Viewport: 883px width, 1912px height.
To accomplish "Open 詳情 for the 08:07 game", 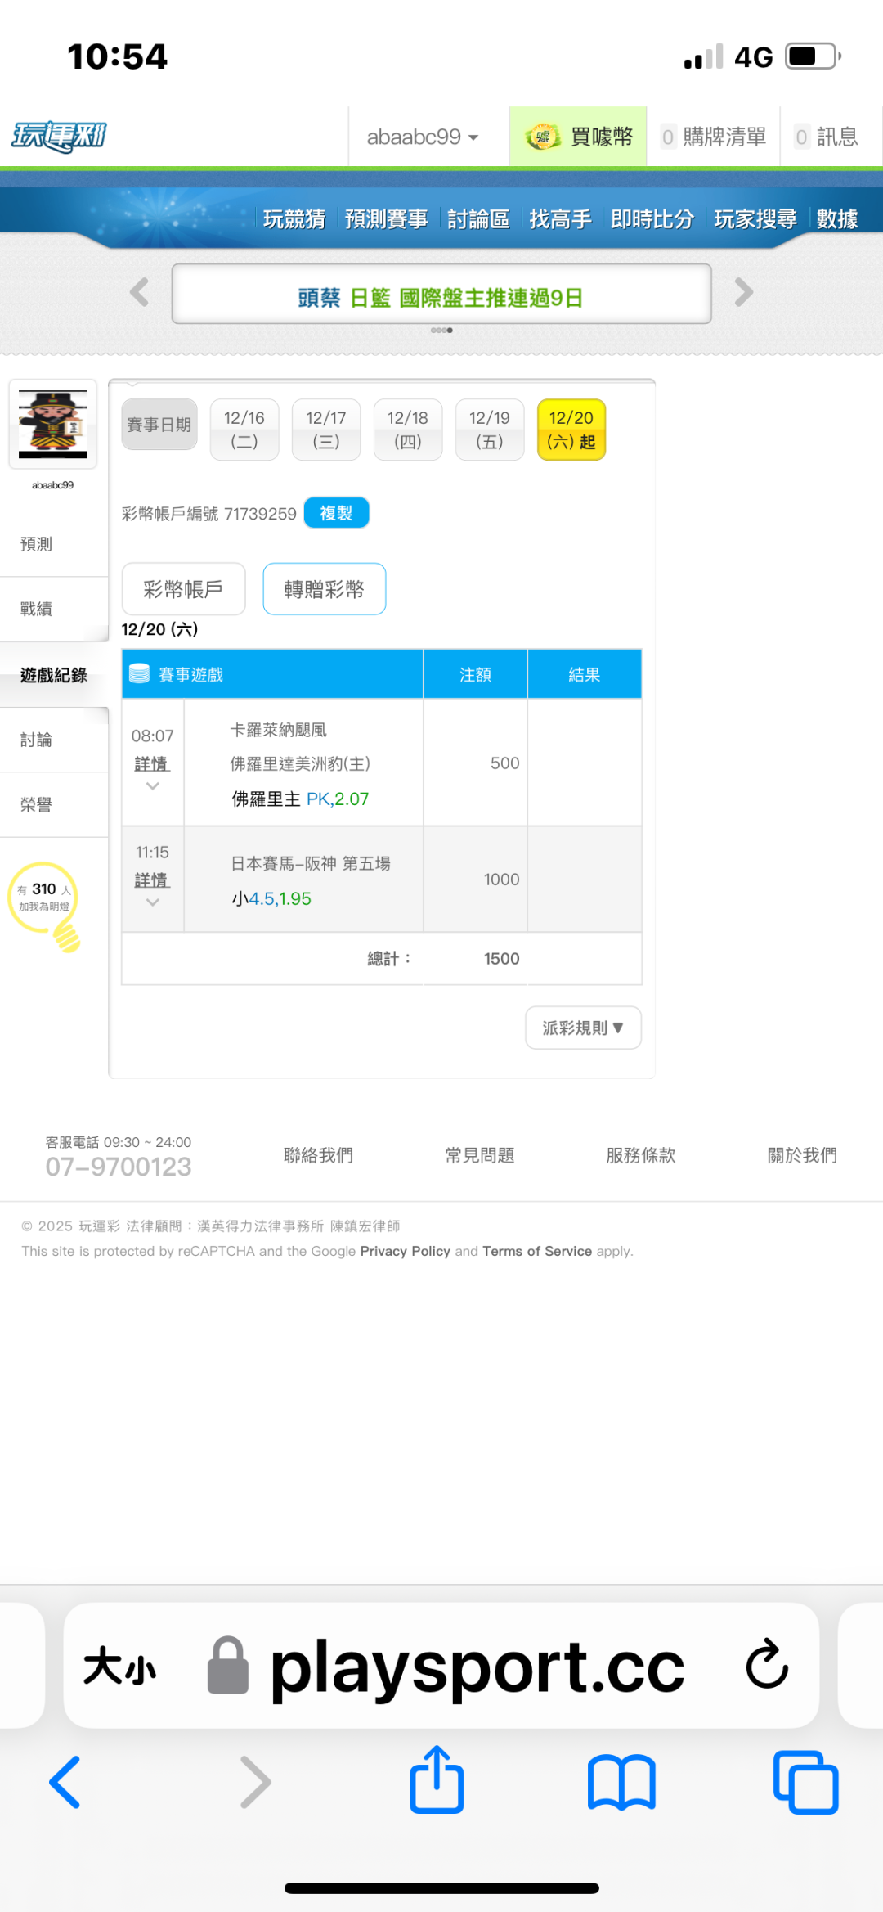I will 151,763.
